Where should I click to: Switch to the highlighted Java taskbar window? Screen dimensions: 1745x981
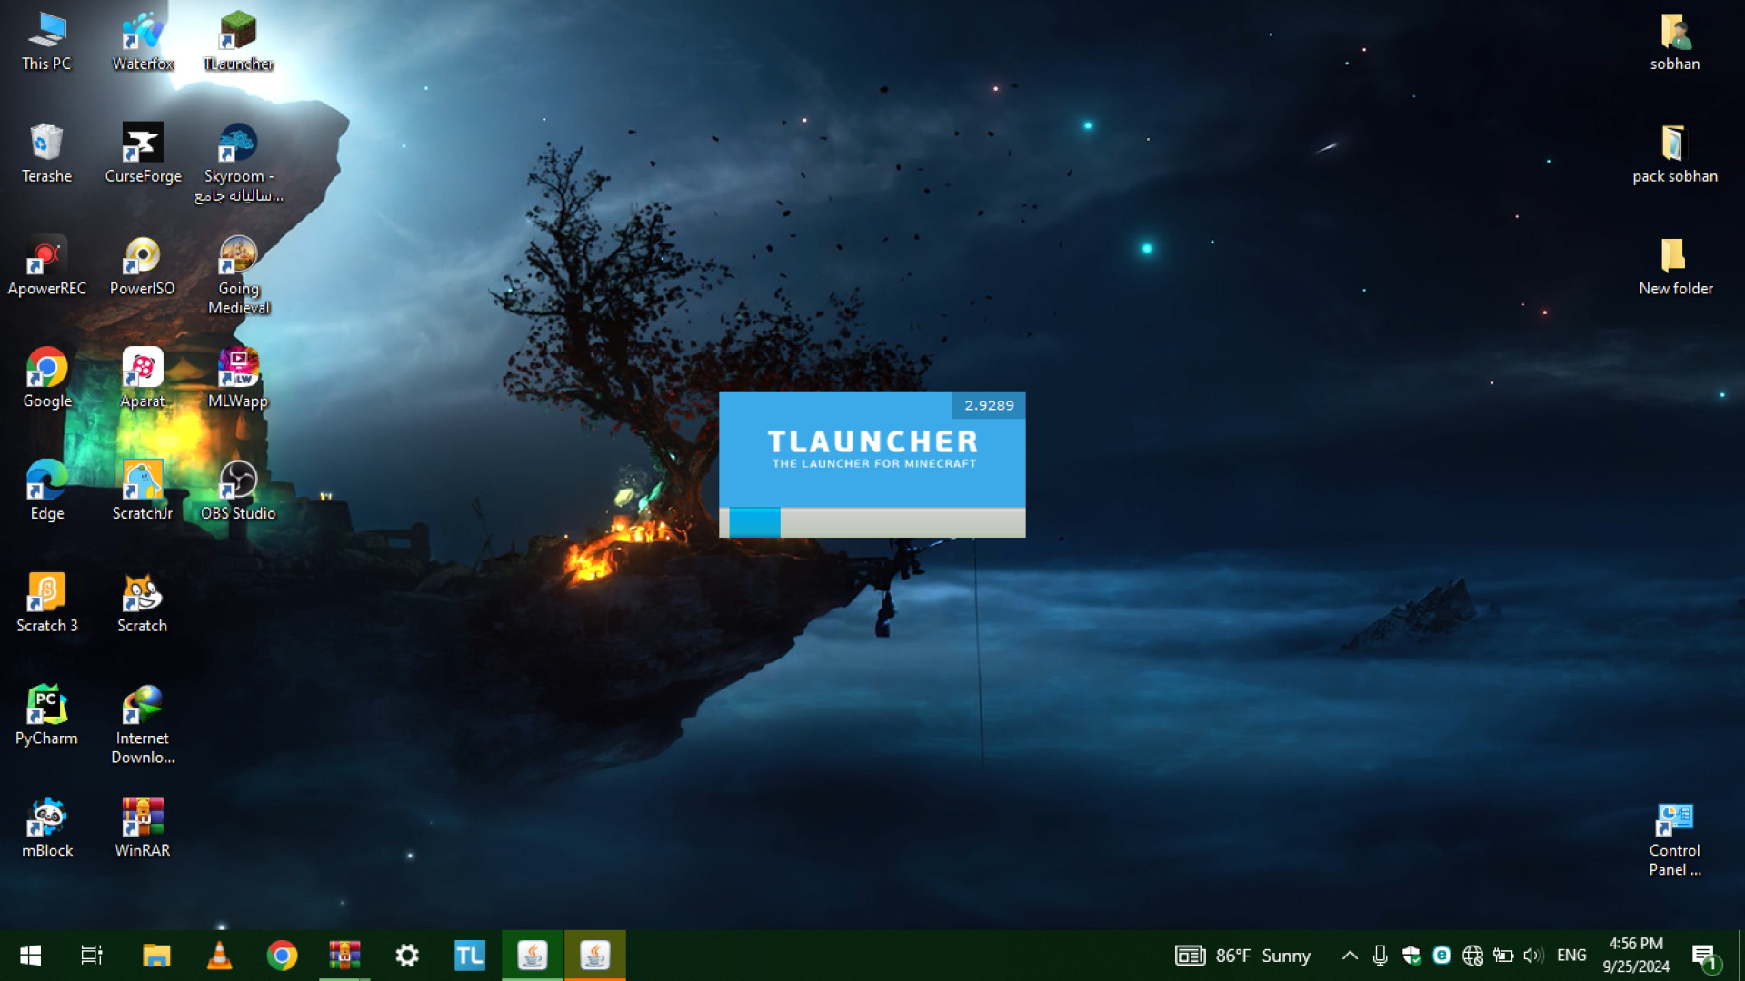point(595,956)
